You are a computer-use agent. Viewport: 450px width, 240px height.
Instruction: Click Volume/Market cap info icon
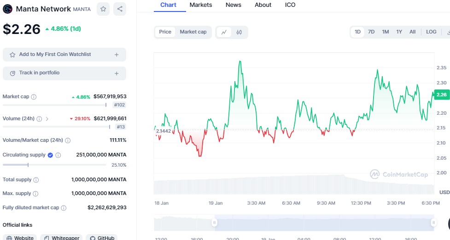point(68,140)
